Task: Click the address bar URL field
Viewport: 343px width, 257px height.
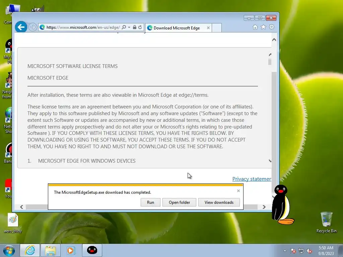Action: pyautogui.click(x=83, y=27)
